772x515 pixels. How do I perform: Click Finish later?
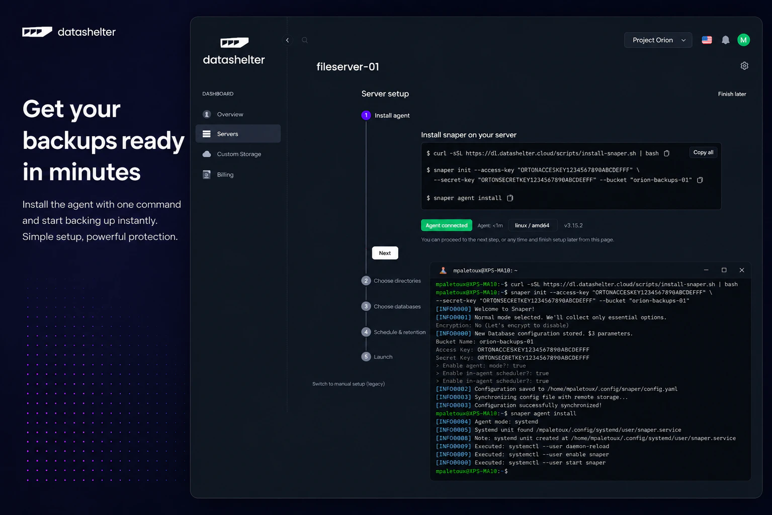732,94
